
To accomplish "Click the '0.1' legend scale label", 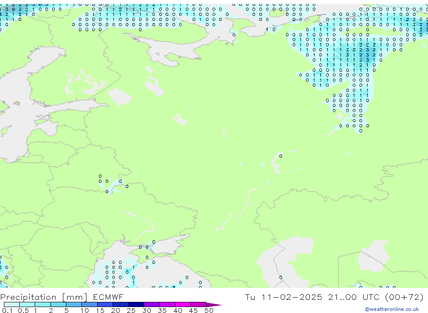I will click(x=7, y=310).
